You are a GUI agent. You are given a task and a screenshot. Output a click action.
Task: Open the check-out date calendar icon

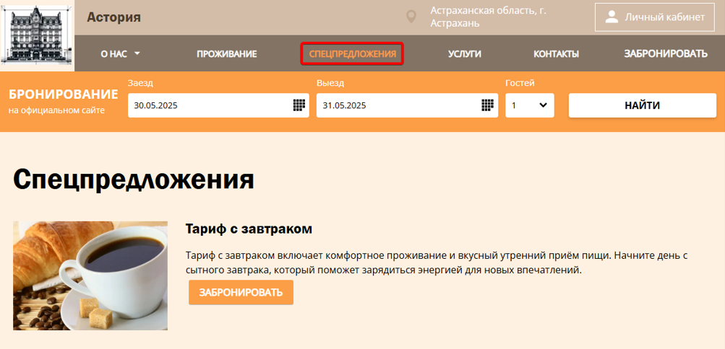click(488, 105)
